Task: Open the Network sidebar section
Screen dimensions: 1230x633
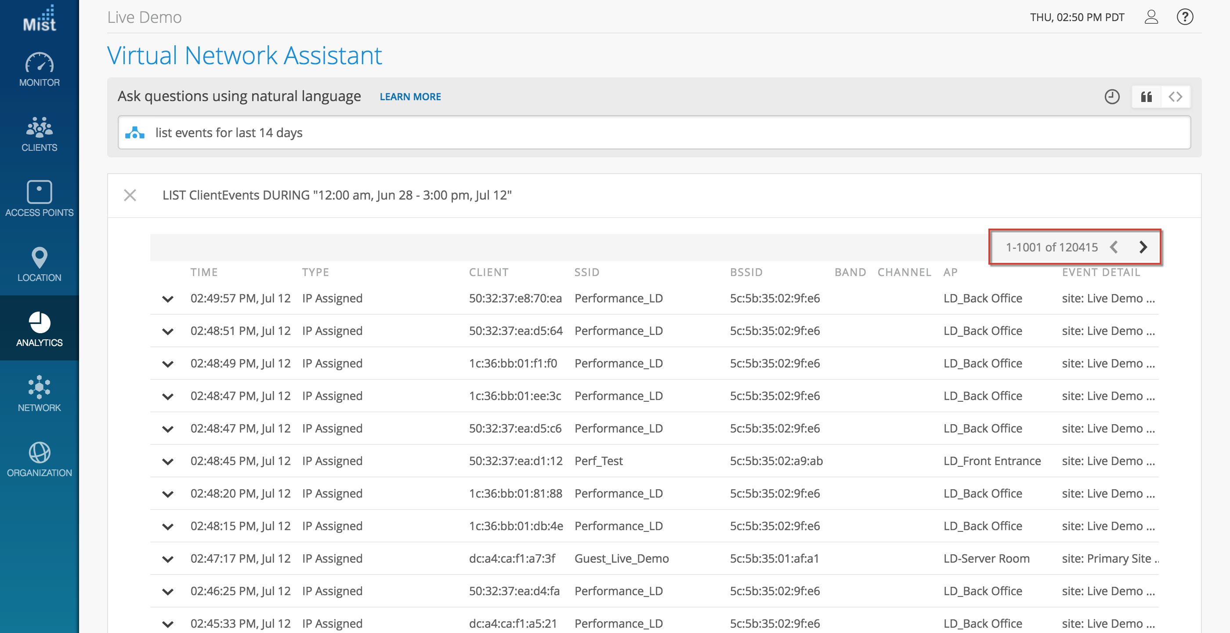Action: tap(39, 394)
